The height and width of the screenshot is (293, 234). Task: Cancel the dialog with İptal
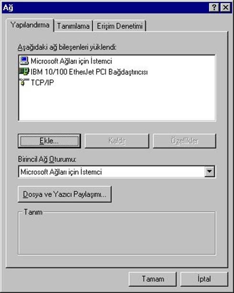204,279
